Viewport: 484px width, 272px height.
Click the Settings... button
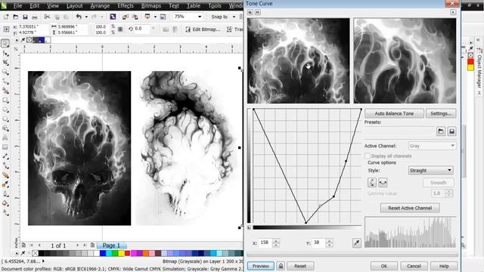(x=441, y=113)
